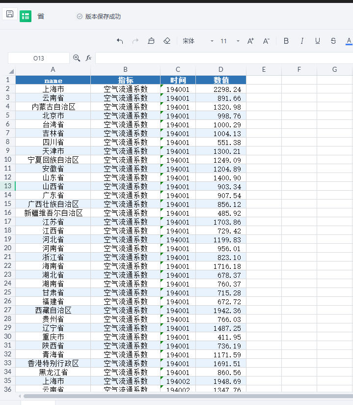Click time cell 194002 in row 35

tap(178, 381)
